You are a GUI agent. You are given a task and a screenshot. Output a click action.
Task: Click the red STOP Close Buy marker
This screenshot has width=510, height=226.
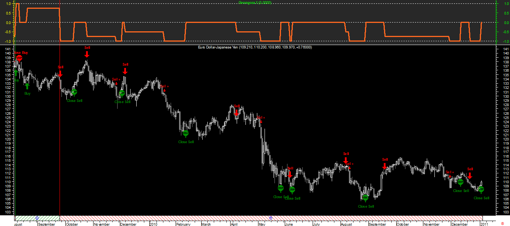(x=19, y=58)
